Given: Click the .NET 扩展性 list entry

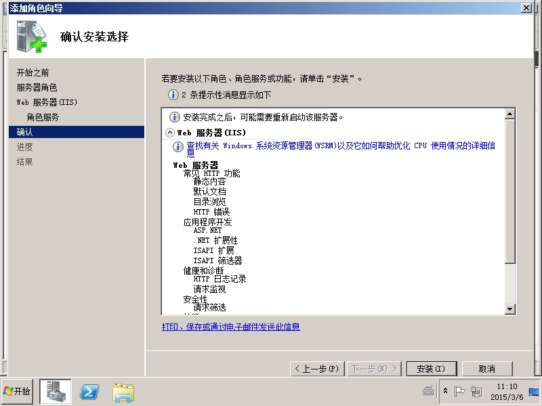Looking at the screenshot, I should [x=215, y=240].
